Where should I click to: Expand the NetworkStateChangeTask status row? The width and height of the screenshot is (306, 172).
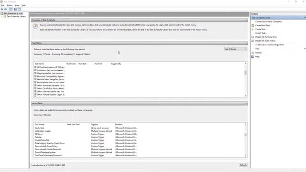coord(35,79)
